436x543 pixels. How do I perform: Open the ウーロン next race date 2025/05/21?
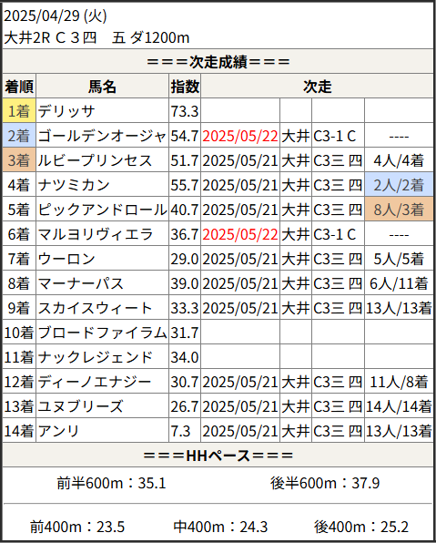click(x=240, y=259)
